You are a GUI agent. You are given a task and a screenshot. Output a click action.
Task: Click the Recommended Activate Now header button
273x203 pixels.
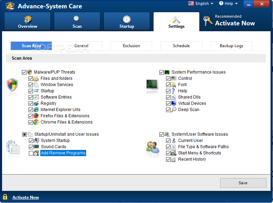(229, 21)
